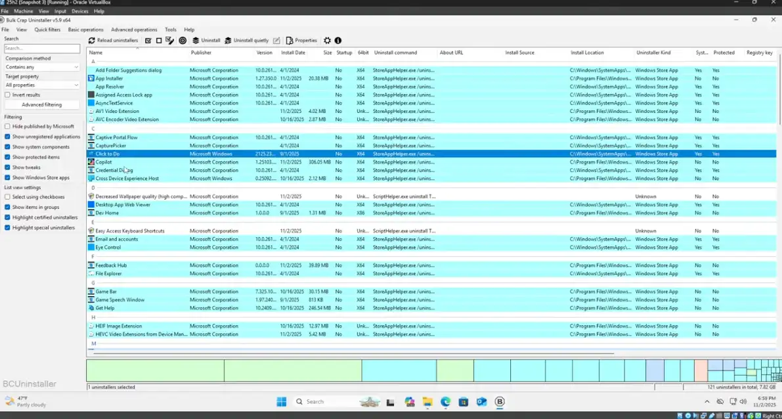Image resolution: width=782 pixels, height=419 pixels.
Task: Click the select-all checked box toolbar icon
Action: pyautogui.click(x=148, y=41)
